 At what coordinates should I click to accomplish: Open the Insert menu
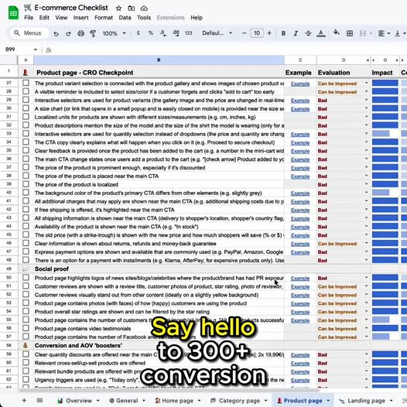pos(80,18)
